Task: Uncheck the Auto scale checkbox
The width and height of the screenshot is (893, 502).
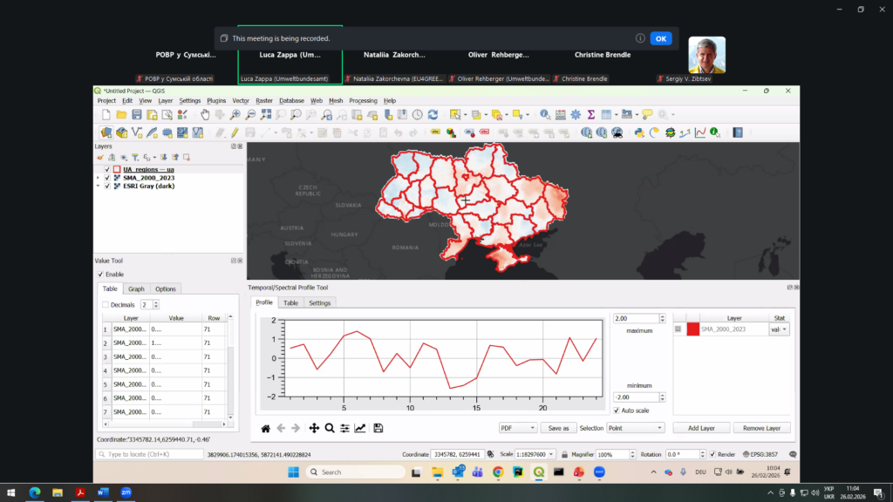Action: click(617, 410)
